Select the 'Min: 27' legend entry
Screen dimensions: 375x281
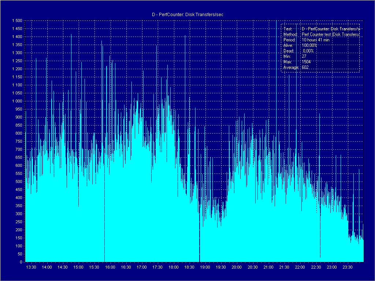point(295,56)
